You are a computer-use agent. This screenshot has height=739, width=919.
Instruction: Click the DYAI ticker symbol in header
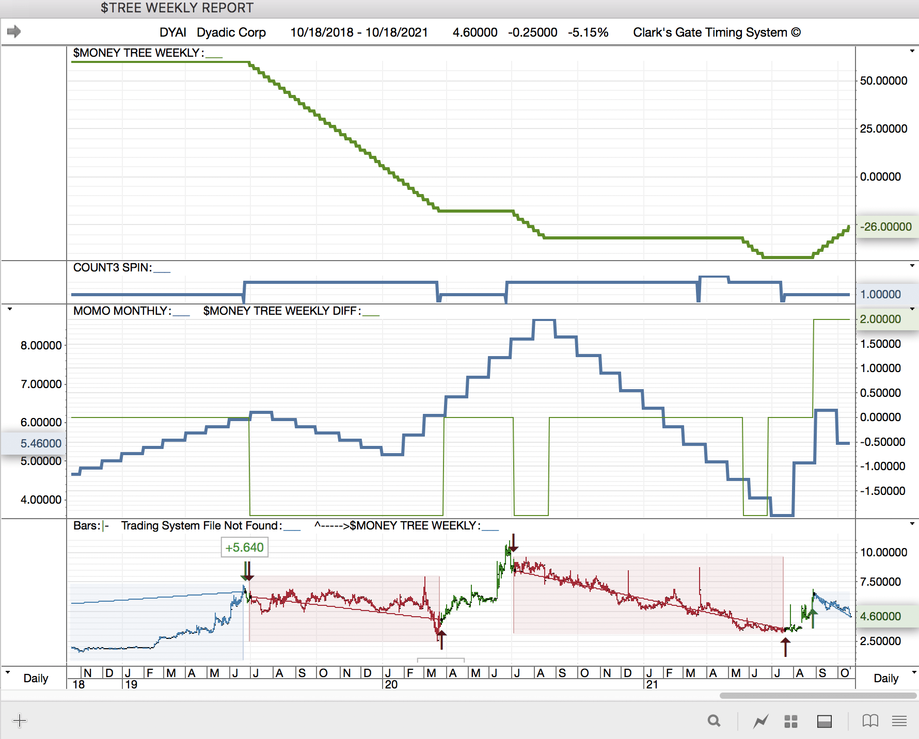(172, 33)
